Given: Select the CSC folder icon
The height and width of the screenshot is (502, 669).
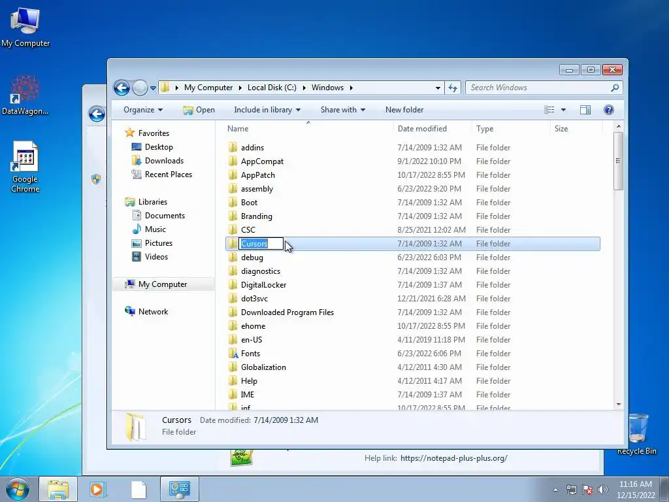Looking at the screenshot, I should tap(233, 229).
